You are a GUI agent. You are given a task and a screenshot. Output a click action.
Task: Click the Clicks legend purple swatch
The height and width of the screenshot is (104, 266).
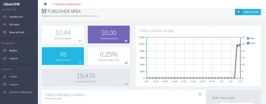248,43
